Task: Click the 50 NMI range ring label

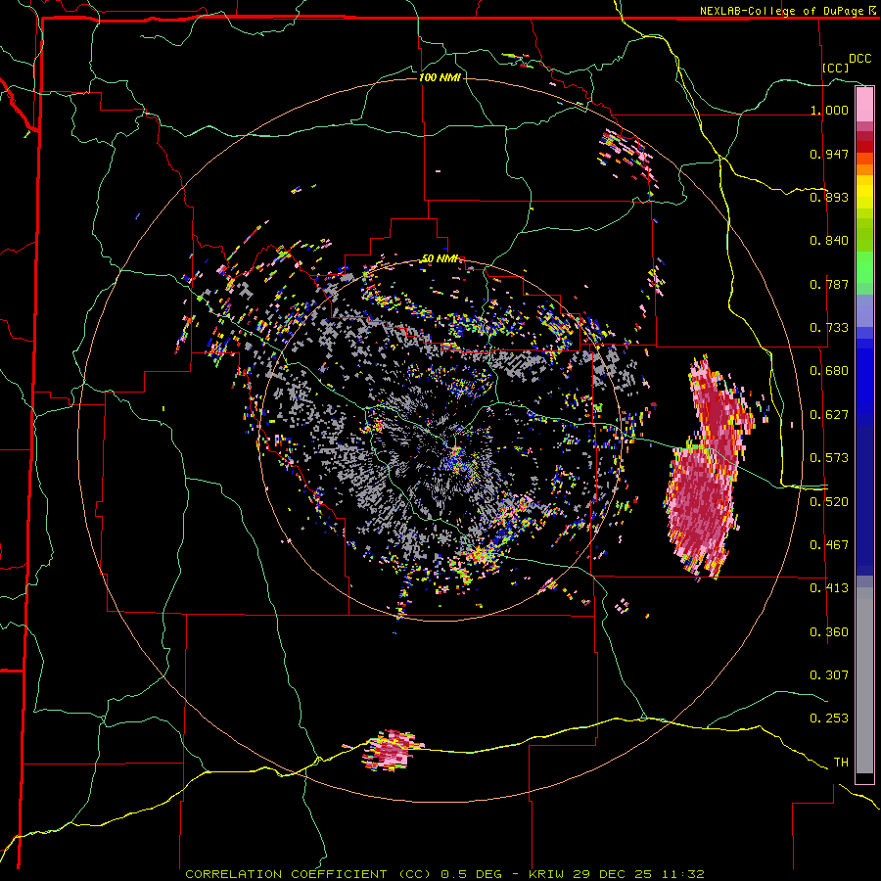Action: coord(440,259)
